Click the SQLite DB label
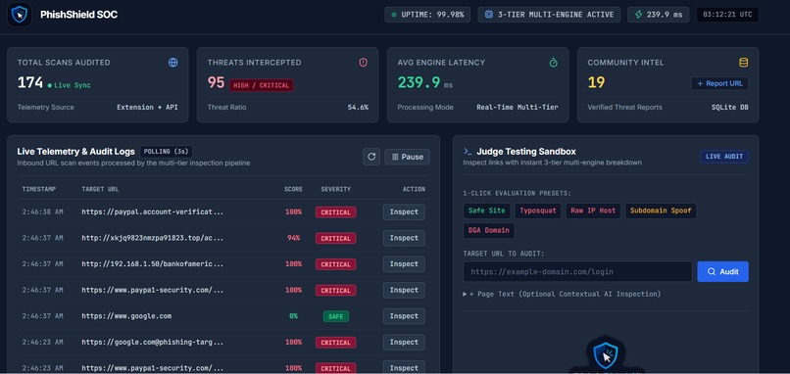 [729, 108]
